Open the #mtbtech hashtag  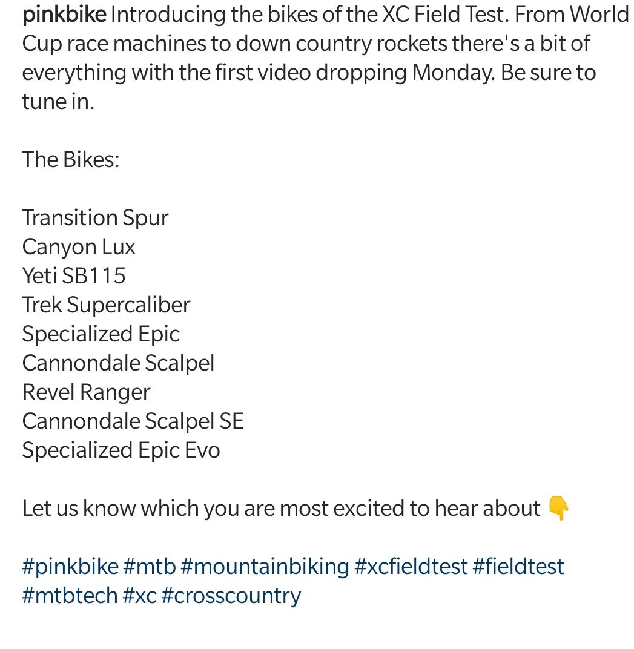point(70,596)
